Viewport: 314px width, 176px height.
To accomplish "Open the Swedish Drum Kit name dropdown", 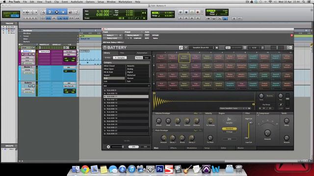I will tap(201, 48).
